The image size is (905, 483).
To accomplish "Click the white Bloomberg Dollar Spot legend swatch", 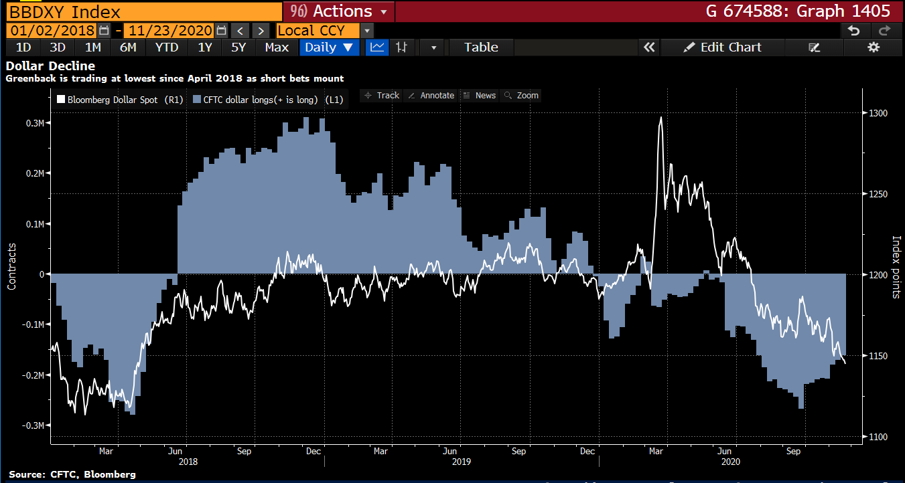I will pos(60,99).
